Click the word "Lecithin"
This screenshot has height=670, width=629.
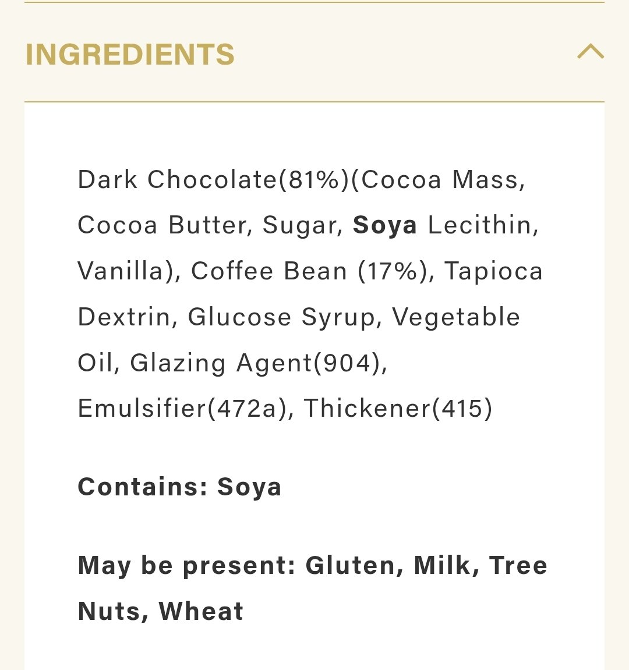point(480,225)
